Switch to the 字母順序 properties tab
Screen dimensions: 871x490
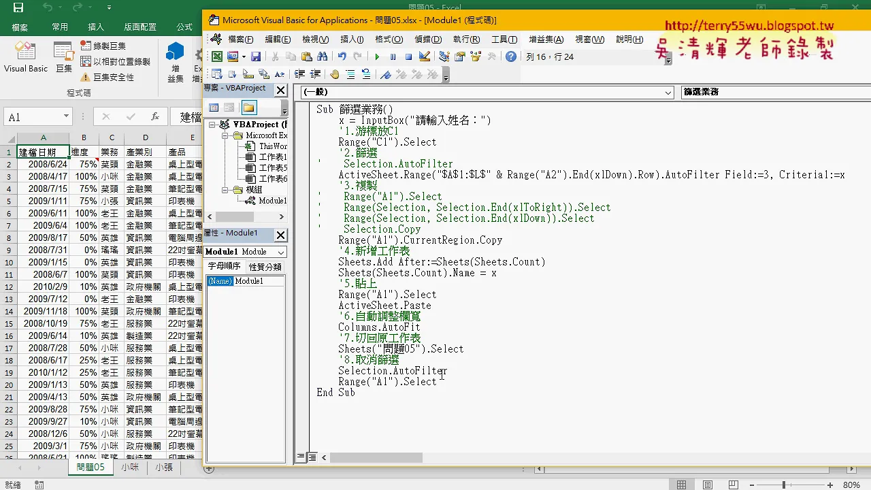click(224, 266)
